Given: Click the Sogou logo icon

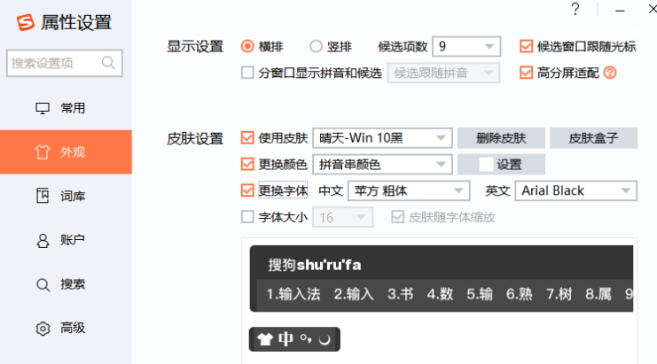Looking at the screenshot, I should (x=26, y=23).
